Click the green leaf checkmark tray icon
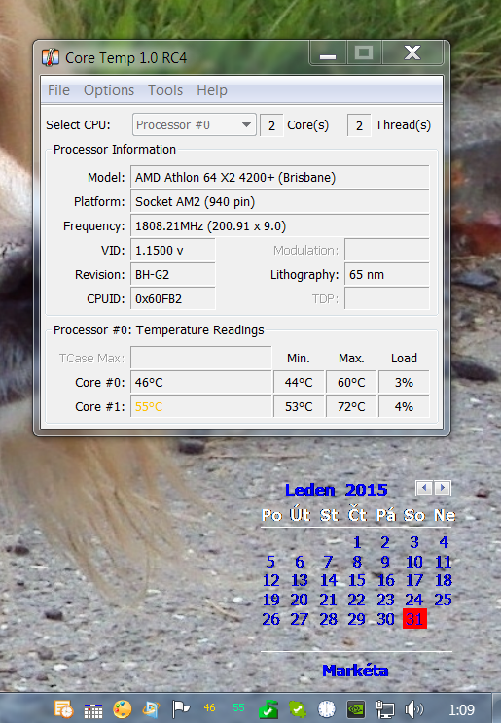 click(x=298, y=709)
